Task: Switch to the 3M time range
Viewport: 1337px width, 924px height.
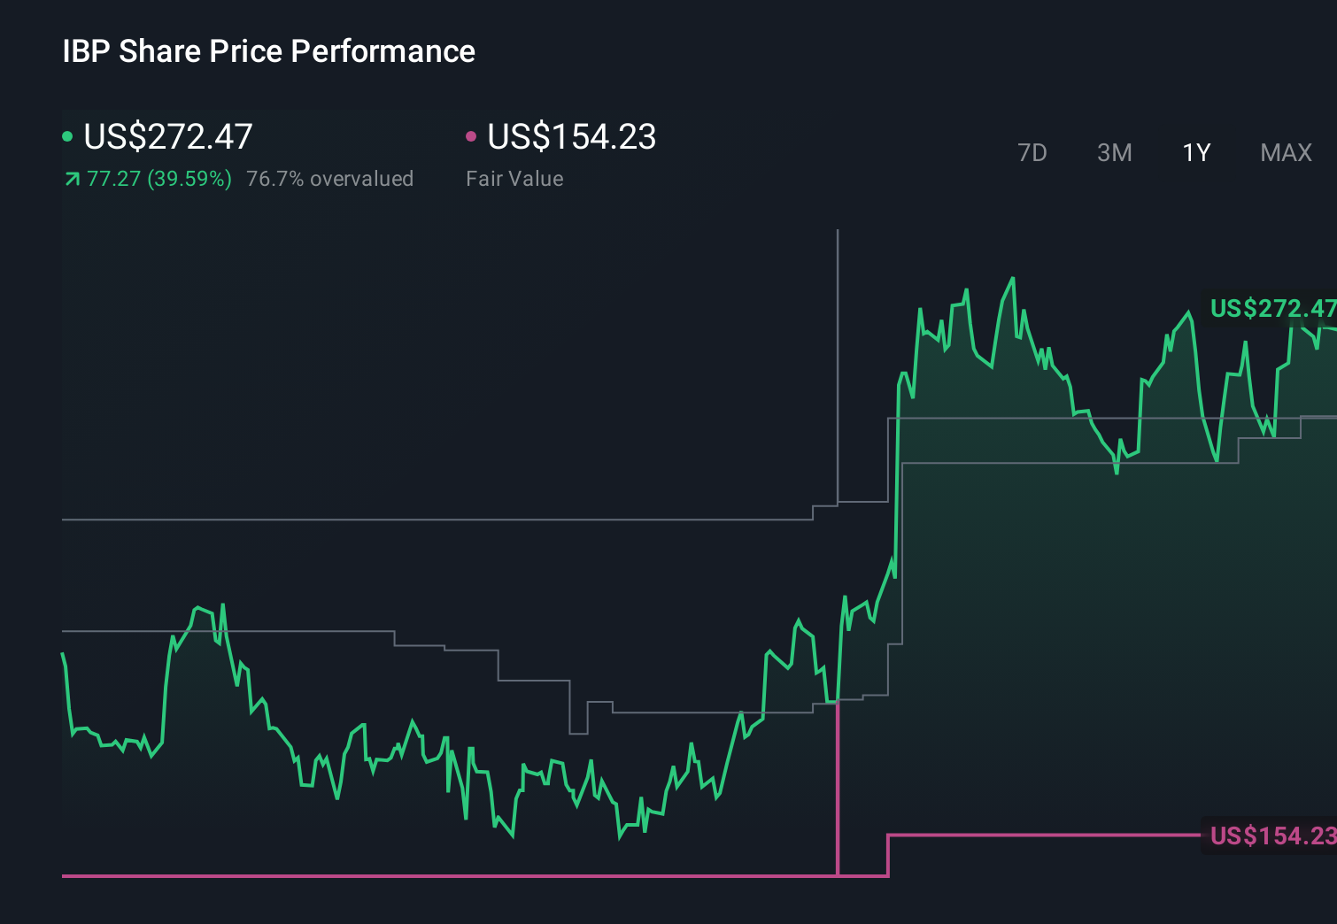Action: click(1114, 152)
